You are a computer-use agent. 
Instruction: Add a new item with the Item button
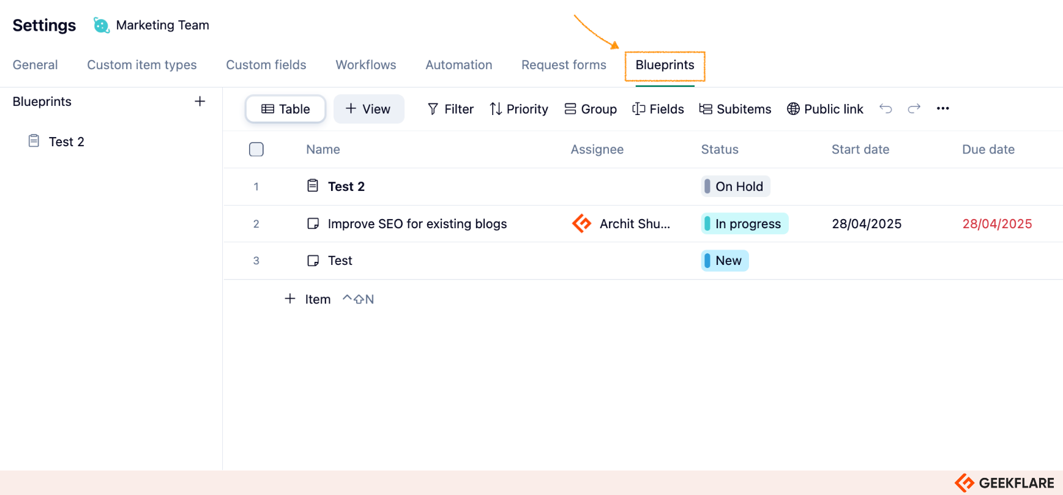[x=307, y=299]
